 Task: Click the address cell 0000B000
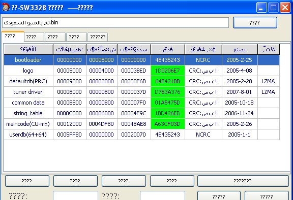pyautogui.click(x=70, y=92)
